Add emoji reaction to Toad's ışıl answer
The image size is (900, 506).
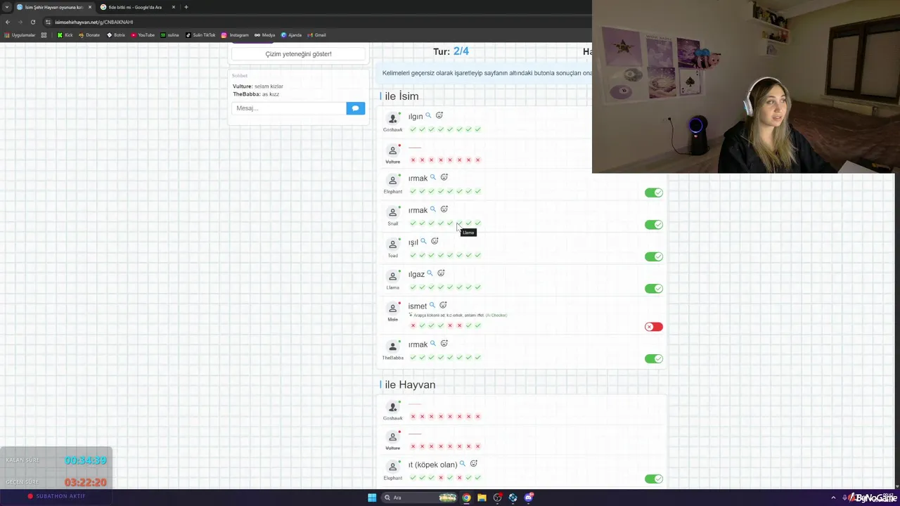pyautogui.click(x=435, y=242)
